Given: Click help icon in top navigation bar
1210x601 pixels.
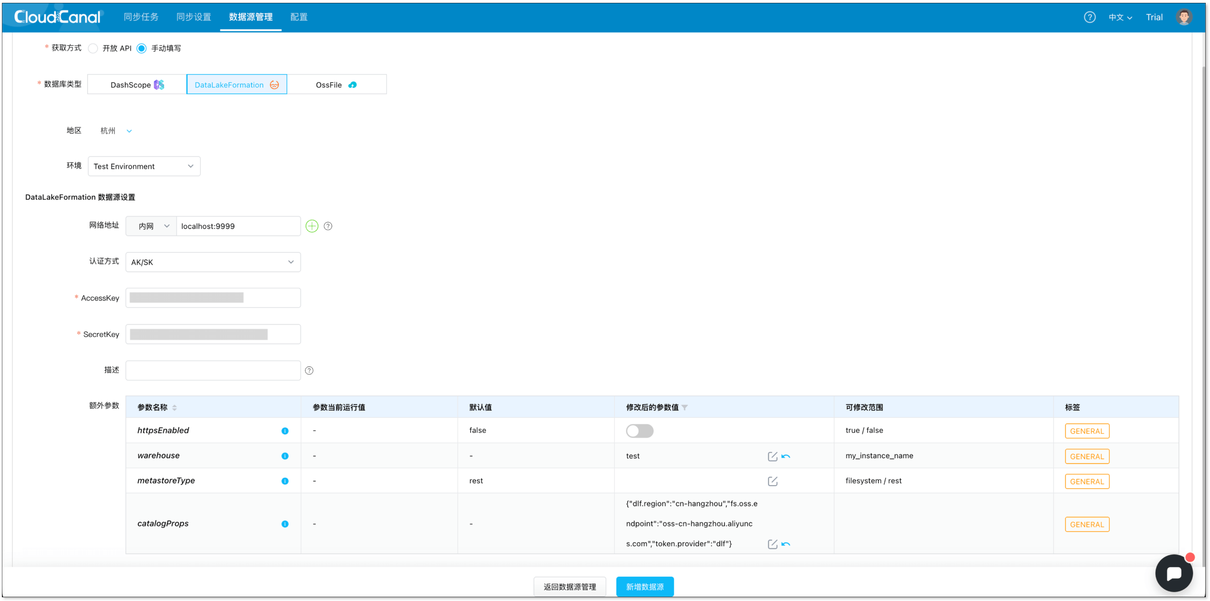Looking at the screenshot, I should coord(1089,18).
